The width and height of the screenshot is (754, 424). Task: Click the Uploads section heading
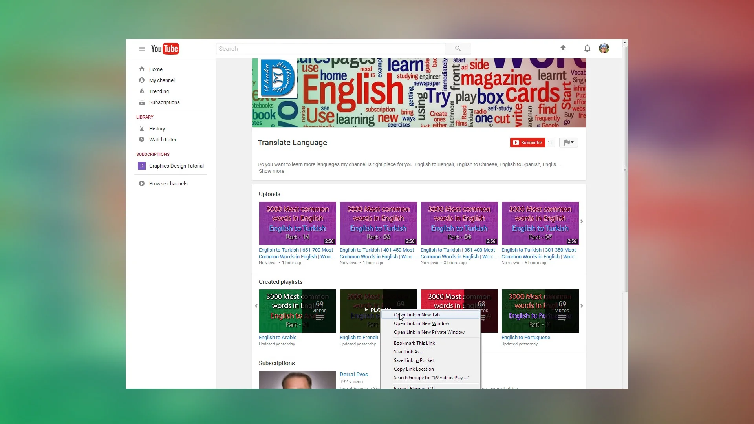(269, 194)
